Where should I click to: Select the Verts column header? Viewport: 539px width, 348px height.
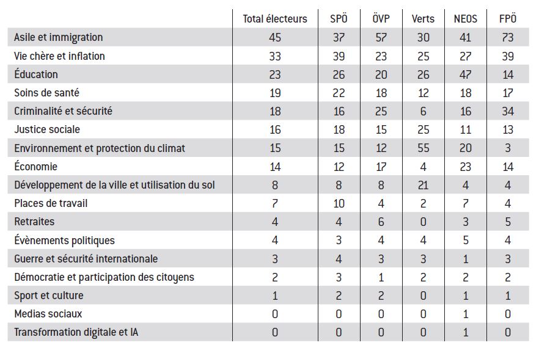click(423, 18)
